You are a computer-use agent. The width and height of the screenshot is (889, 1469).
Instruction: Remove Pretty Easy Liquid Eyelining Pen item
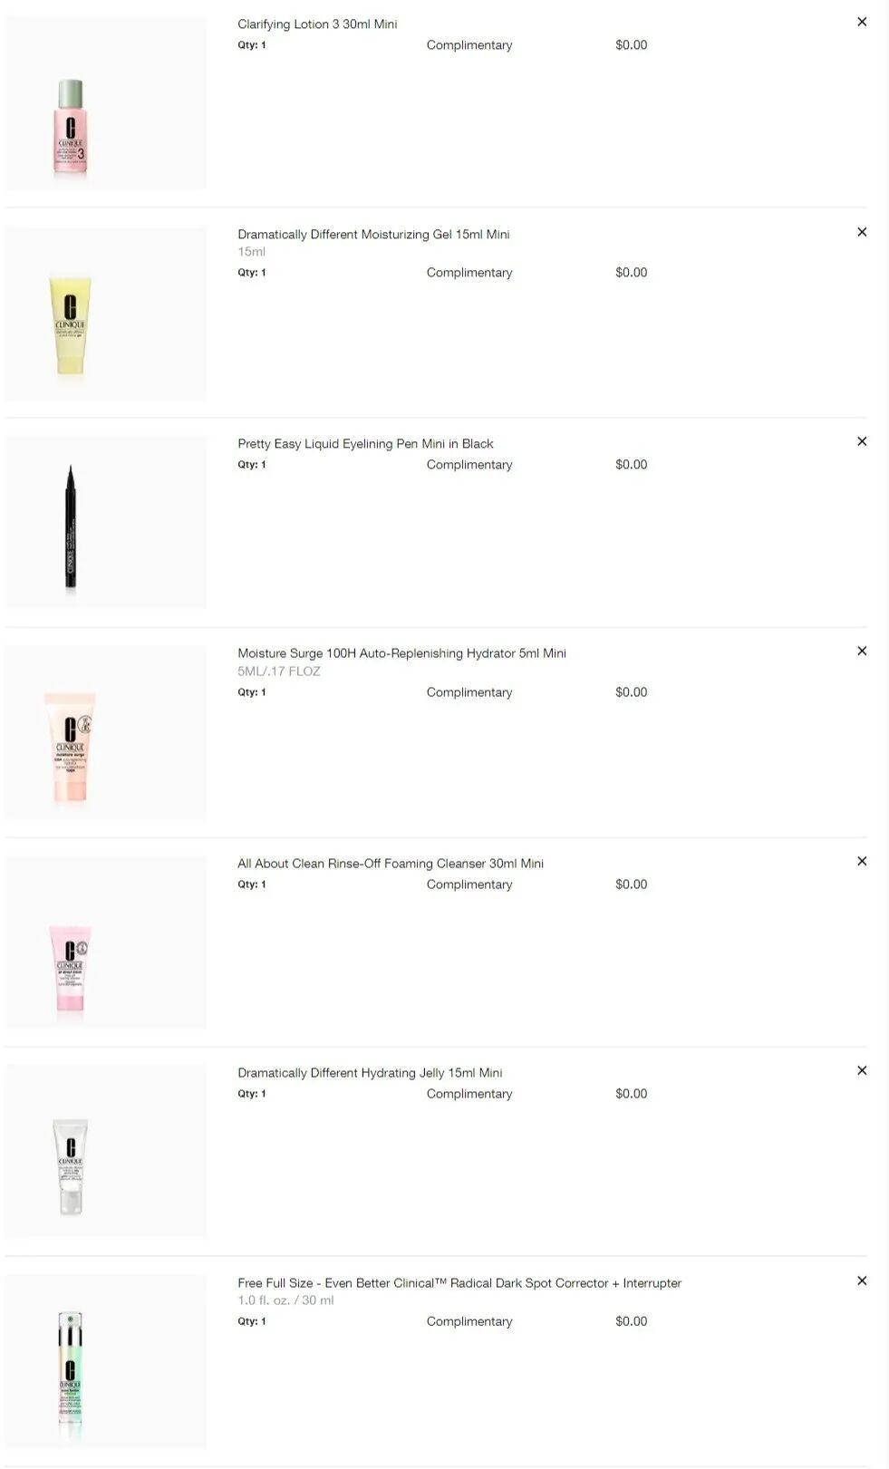tap(862, 441)
